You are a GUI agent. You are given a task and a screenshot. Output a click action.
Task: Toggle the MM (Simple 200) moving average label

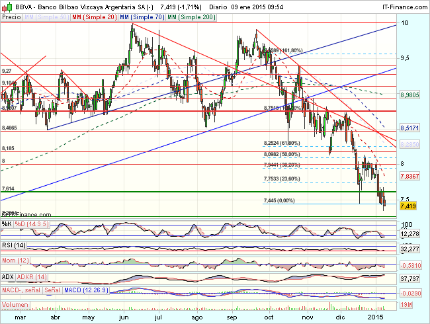(x=191, y=17)
